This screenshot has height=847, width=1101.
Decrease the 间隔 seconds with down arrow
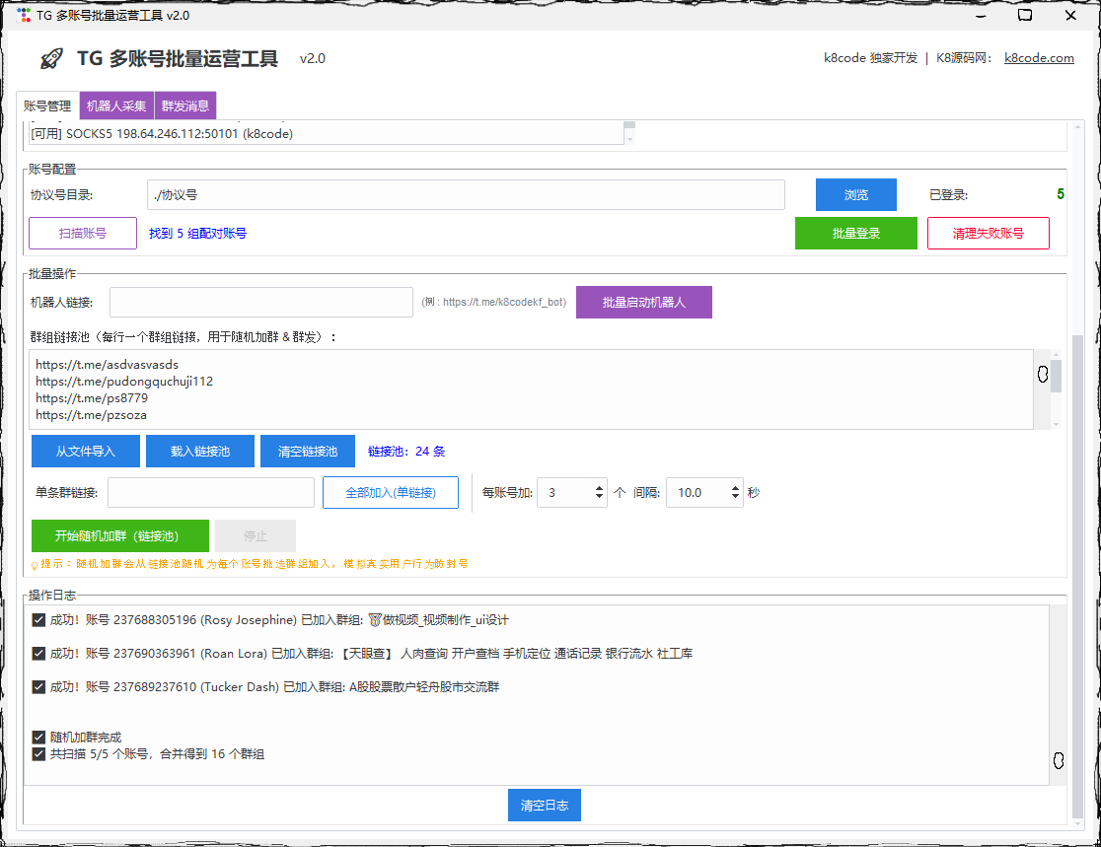735,497
